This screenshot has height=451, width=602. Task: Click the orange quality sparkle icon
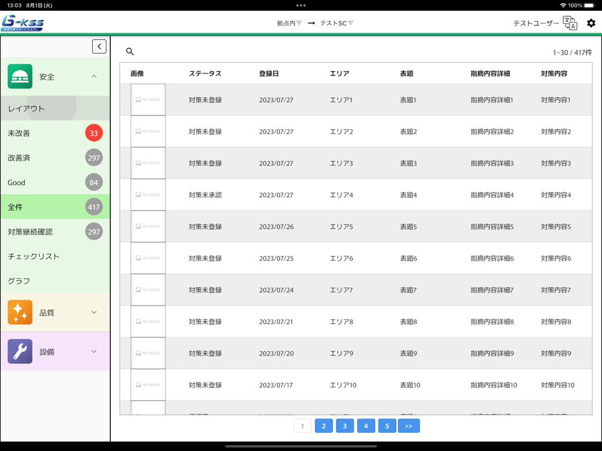(x=20, y=312)
